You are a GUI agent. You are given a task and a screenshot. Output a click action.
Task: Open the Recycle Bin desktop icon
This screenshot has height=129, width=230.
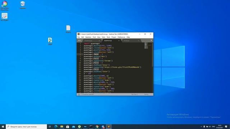click(x=23, y=5)
